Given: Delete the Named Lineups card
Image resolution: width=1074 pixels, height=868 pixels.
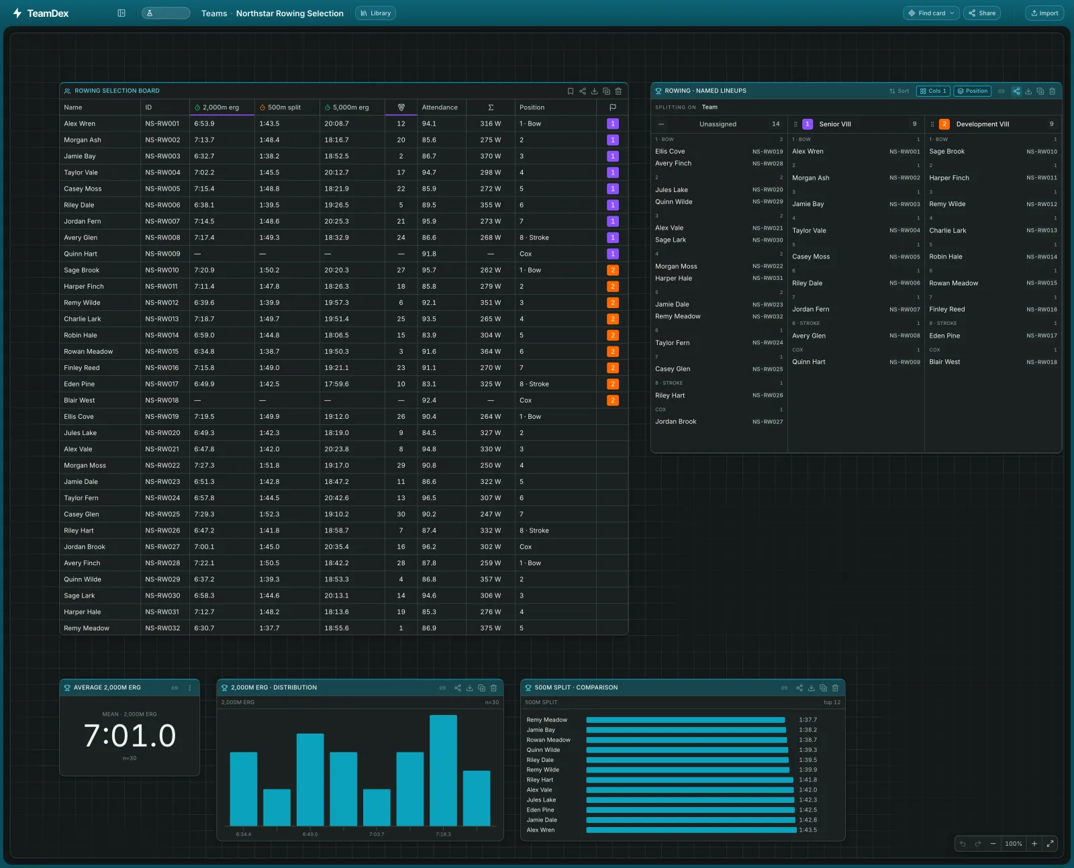Looking at the screenshot, I should coord(1053,91).
